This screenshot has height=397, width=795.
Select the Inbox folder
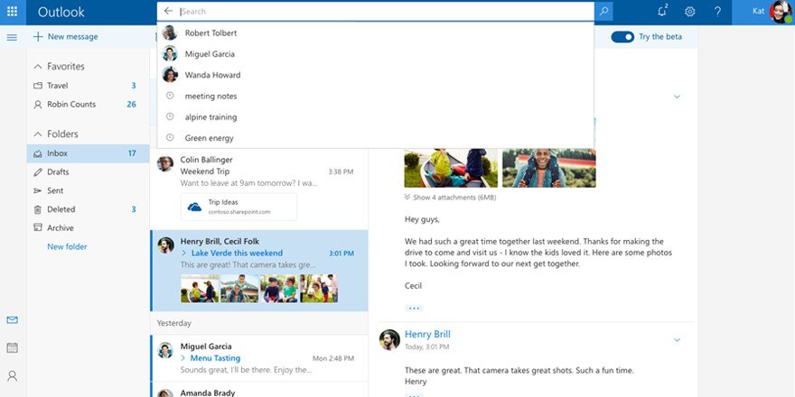[x=88, y=153]
